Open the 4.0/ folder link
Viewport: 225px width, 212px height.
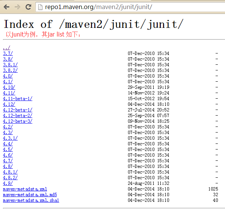[8, 76]
